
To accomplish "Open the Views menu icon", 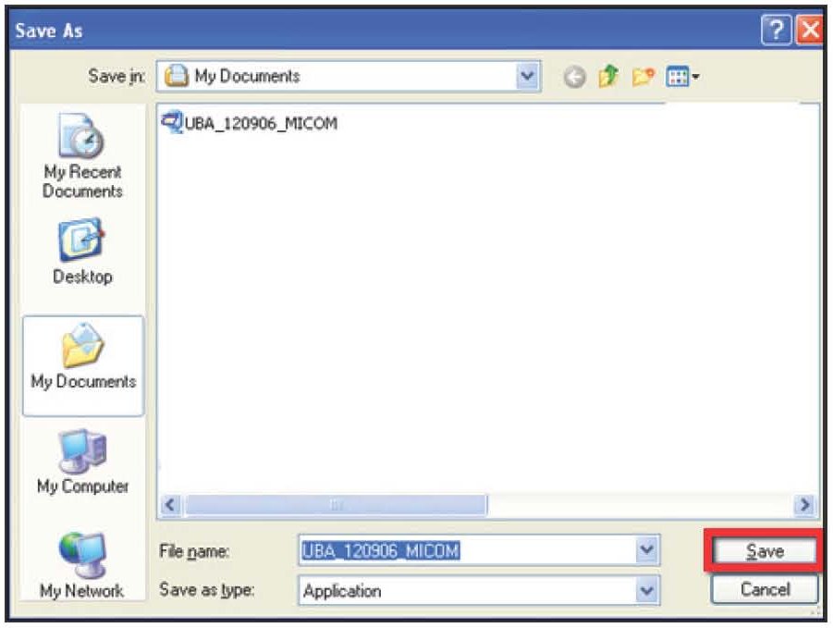I will click(680, 77).
